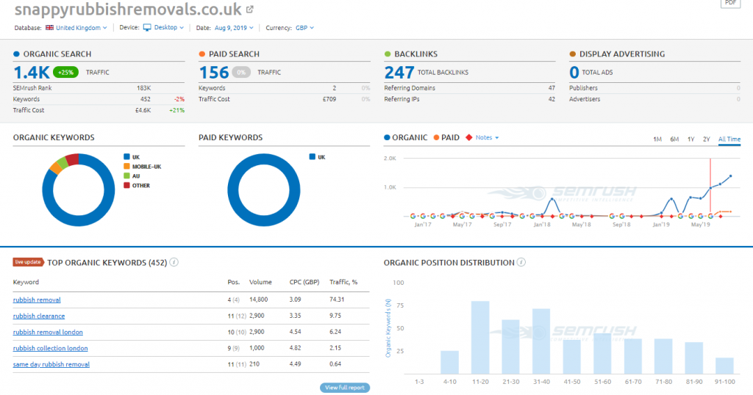Click the AU green legend swatch
Image resolution: width=753 pixels, height=395 pixels.
click(x=126, y=176)
